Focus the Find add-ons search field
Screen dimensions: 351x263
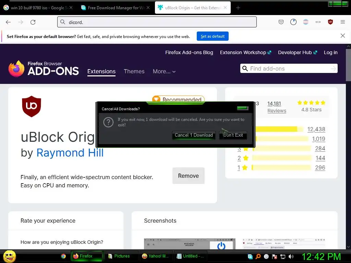(x=289, y=68)
